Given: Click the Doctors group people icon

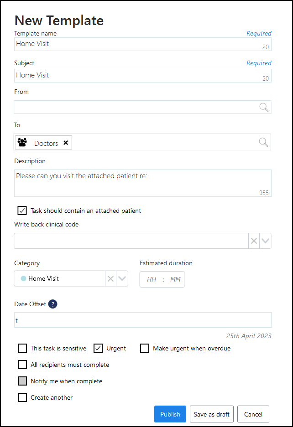Looking at the screenshot, I should click(22, 143).
